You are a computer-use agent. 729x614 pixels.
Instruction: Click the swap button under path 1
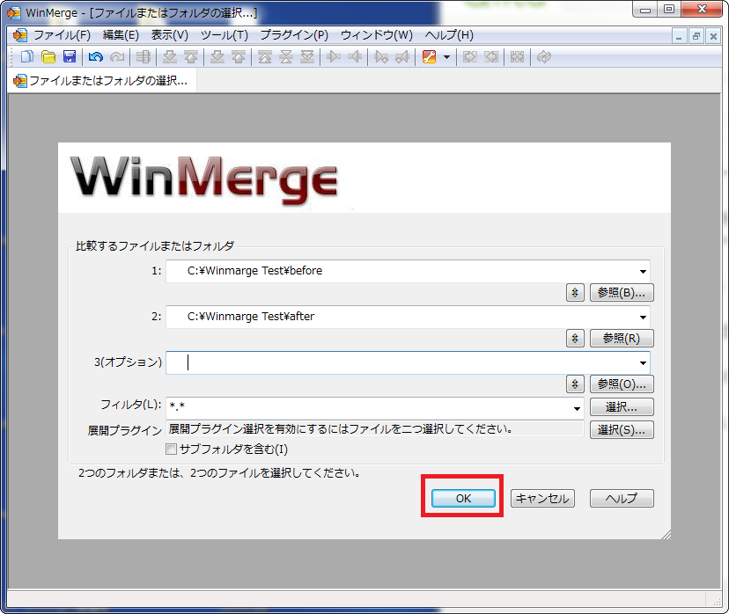[x=575, y=293]
